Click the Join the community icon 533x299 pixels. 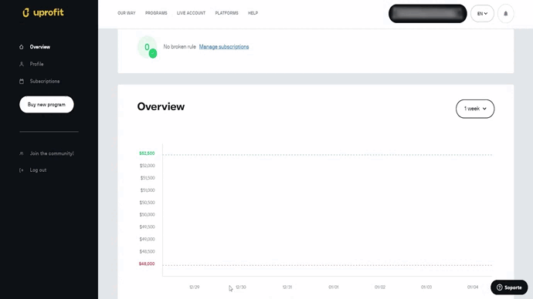point(22,153)
